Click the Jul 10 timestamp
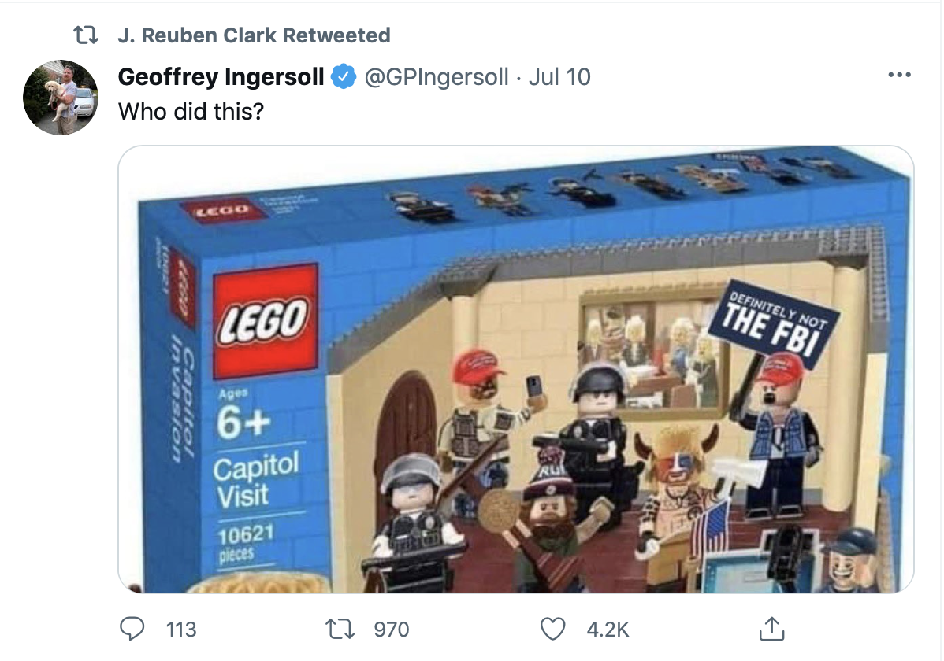The height and width of the screenshot is (661, 944). 559,77
